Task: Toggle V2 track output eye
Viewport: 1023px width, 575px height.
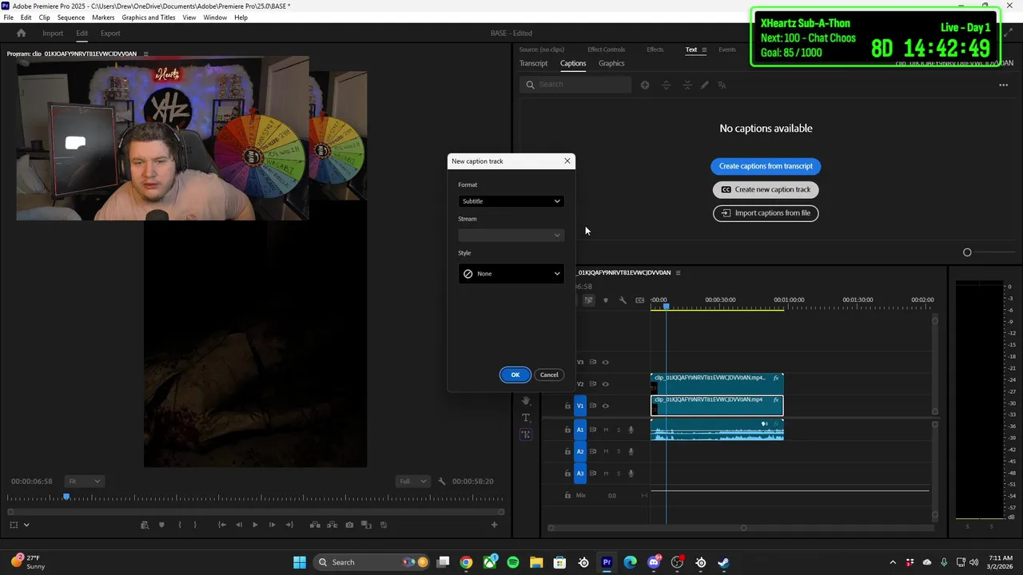Action: [605, 384]
